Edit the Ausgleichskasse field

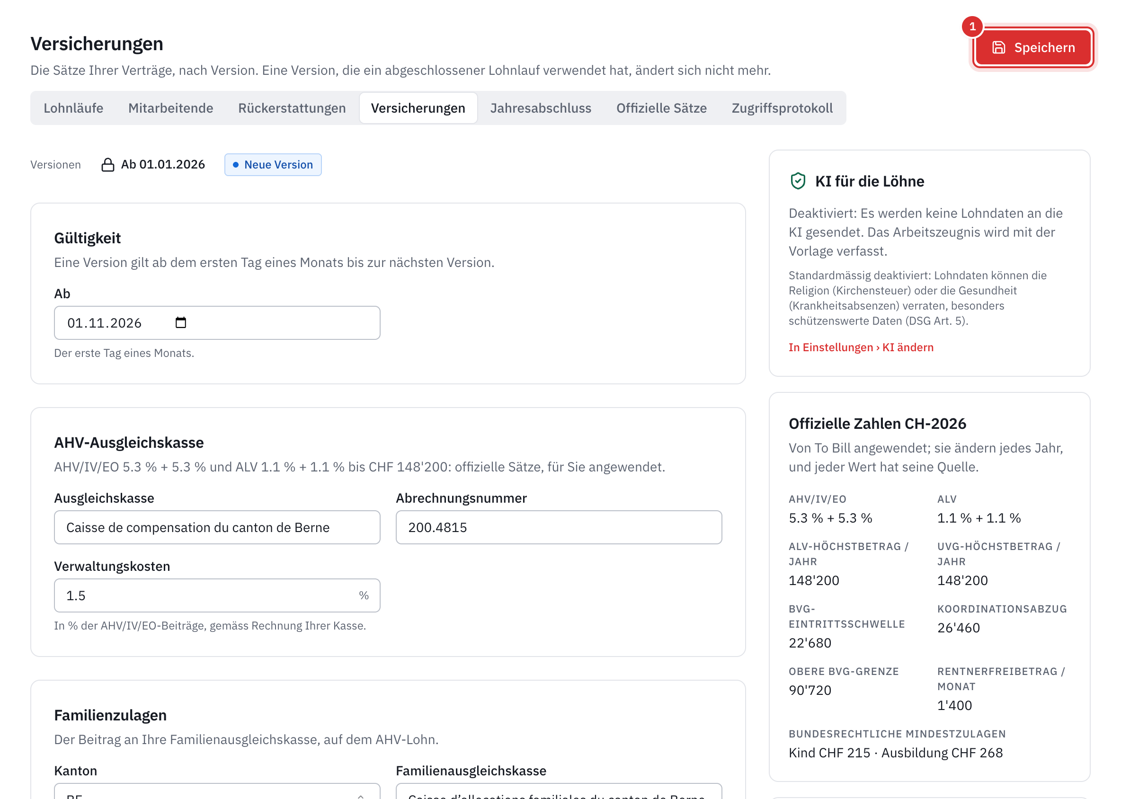(x=217, y=527)
